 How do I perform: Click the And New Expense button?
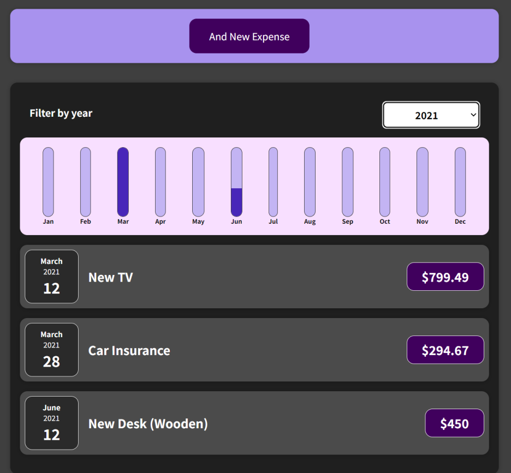pos(249,36)
